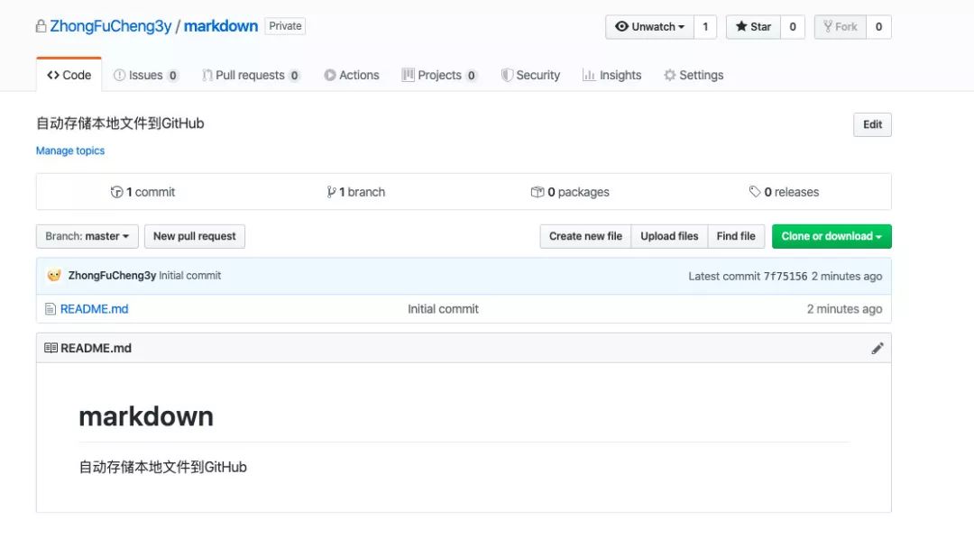Open the Pull requests tab
Viewport: 974px width, 547px height.
[251, 75]
